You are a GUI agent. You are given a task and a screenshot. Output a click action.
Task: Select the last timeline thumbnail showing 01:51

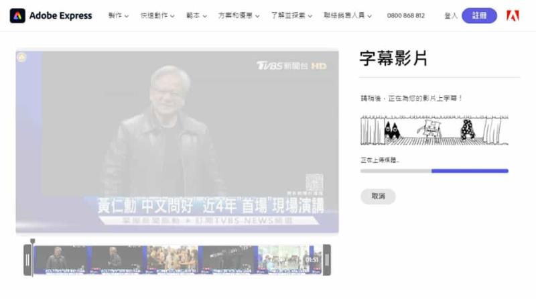click(x=290, y=259)
